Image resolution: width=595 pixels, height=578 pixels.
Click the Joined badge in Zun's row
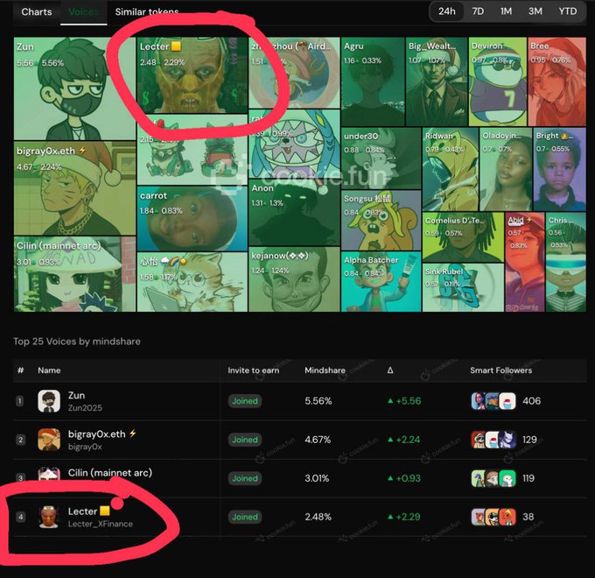click(x=245, y=400)
